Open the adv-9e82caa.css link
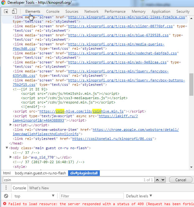Viewport: 194px width, 207px height. [x=117, y=62]
